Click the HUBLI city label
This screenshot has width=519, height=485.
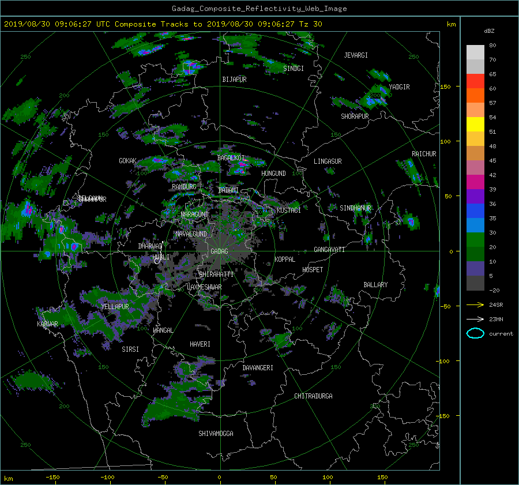161,257
